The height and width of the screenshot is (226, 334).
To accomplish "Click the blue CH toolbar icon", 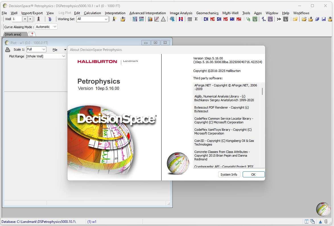I will click(x=206, y=19).
